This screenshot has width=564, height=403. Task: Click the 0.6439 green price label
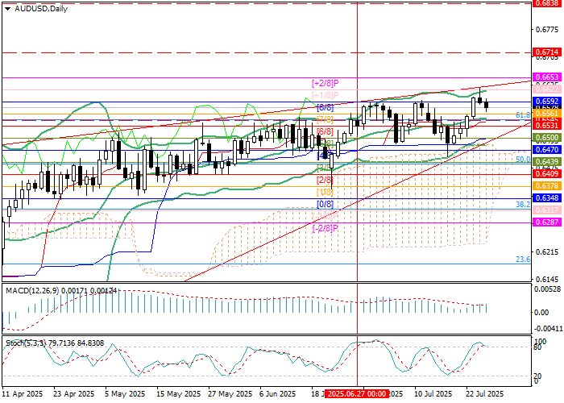(547, 161)
